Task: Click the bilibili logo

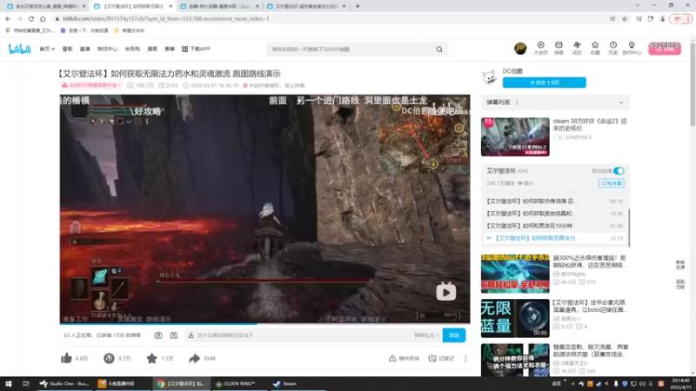Action: click(x=19, y=49)
